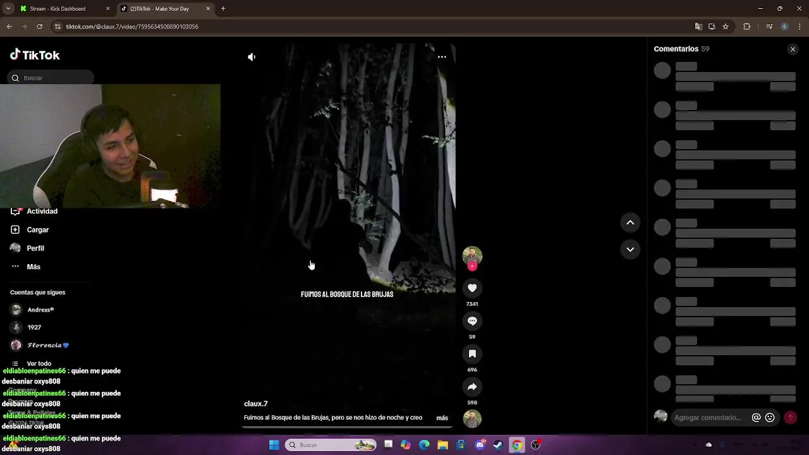Share the video using the arrow icon
809x455 pixels.
click(472, 387)
